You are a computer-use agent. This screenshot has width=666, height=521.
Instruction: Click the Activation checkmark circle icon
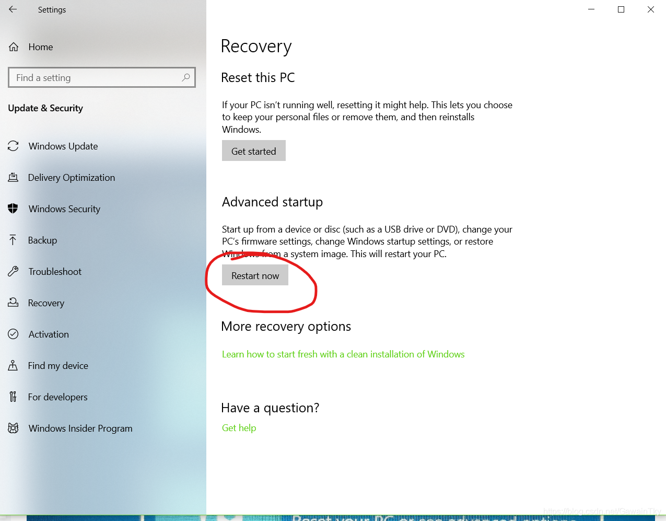point(13,334)
